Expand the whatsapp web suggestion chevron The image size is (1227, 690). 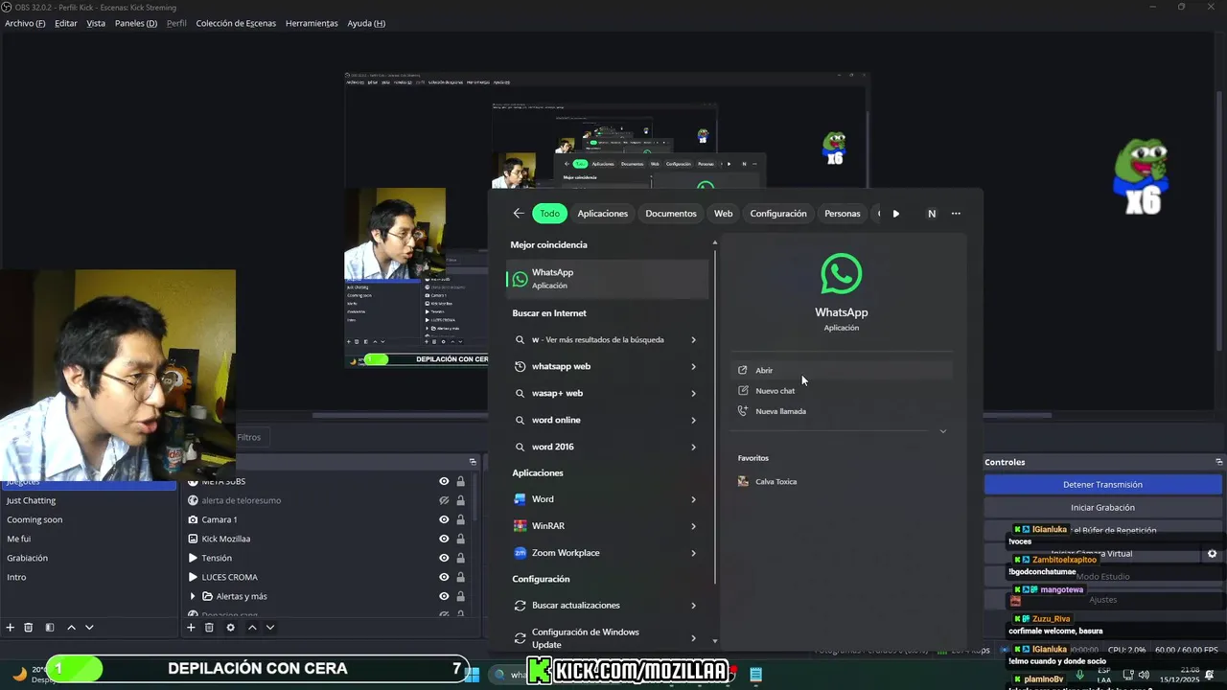pos(693,366)
